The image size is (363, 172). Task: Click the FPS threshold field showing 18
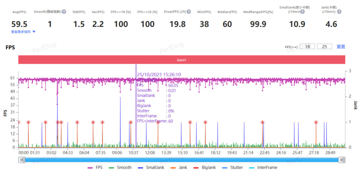[307, 46]
